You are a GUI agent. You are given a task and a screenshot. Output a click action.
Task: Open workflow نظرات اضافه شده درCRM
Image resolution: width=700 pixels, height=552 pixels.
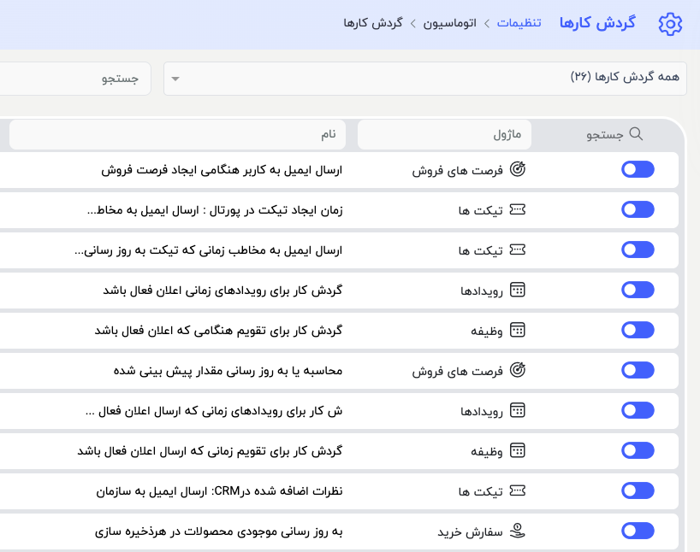(219, 491)
